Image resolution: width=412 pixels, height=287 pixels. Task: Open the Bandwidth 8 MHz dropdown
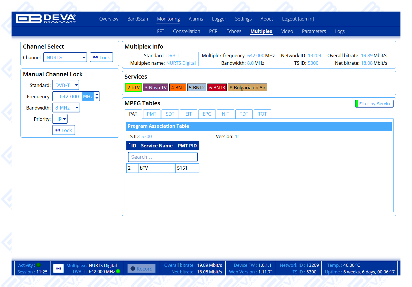66,108
